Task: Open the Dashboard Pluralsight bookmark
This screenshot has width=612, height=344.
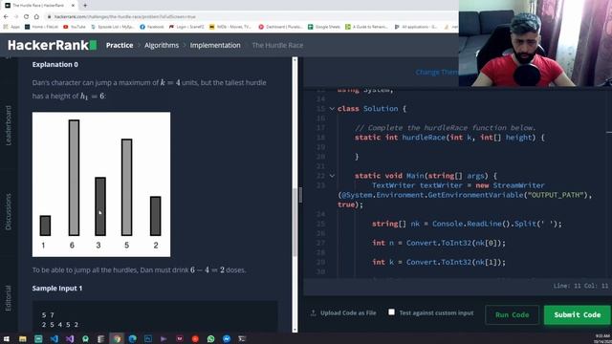Action: [280, 27]
